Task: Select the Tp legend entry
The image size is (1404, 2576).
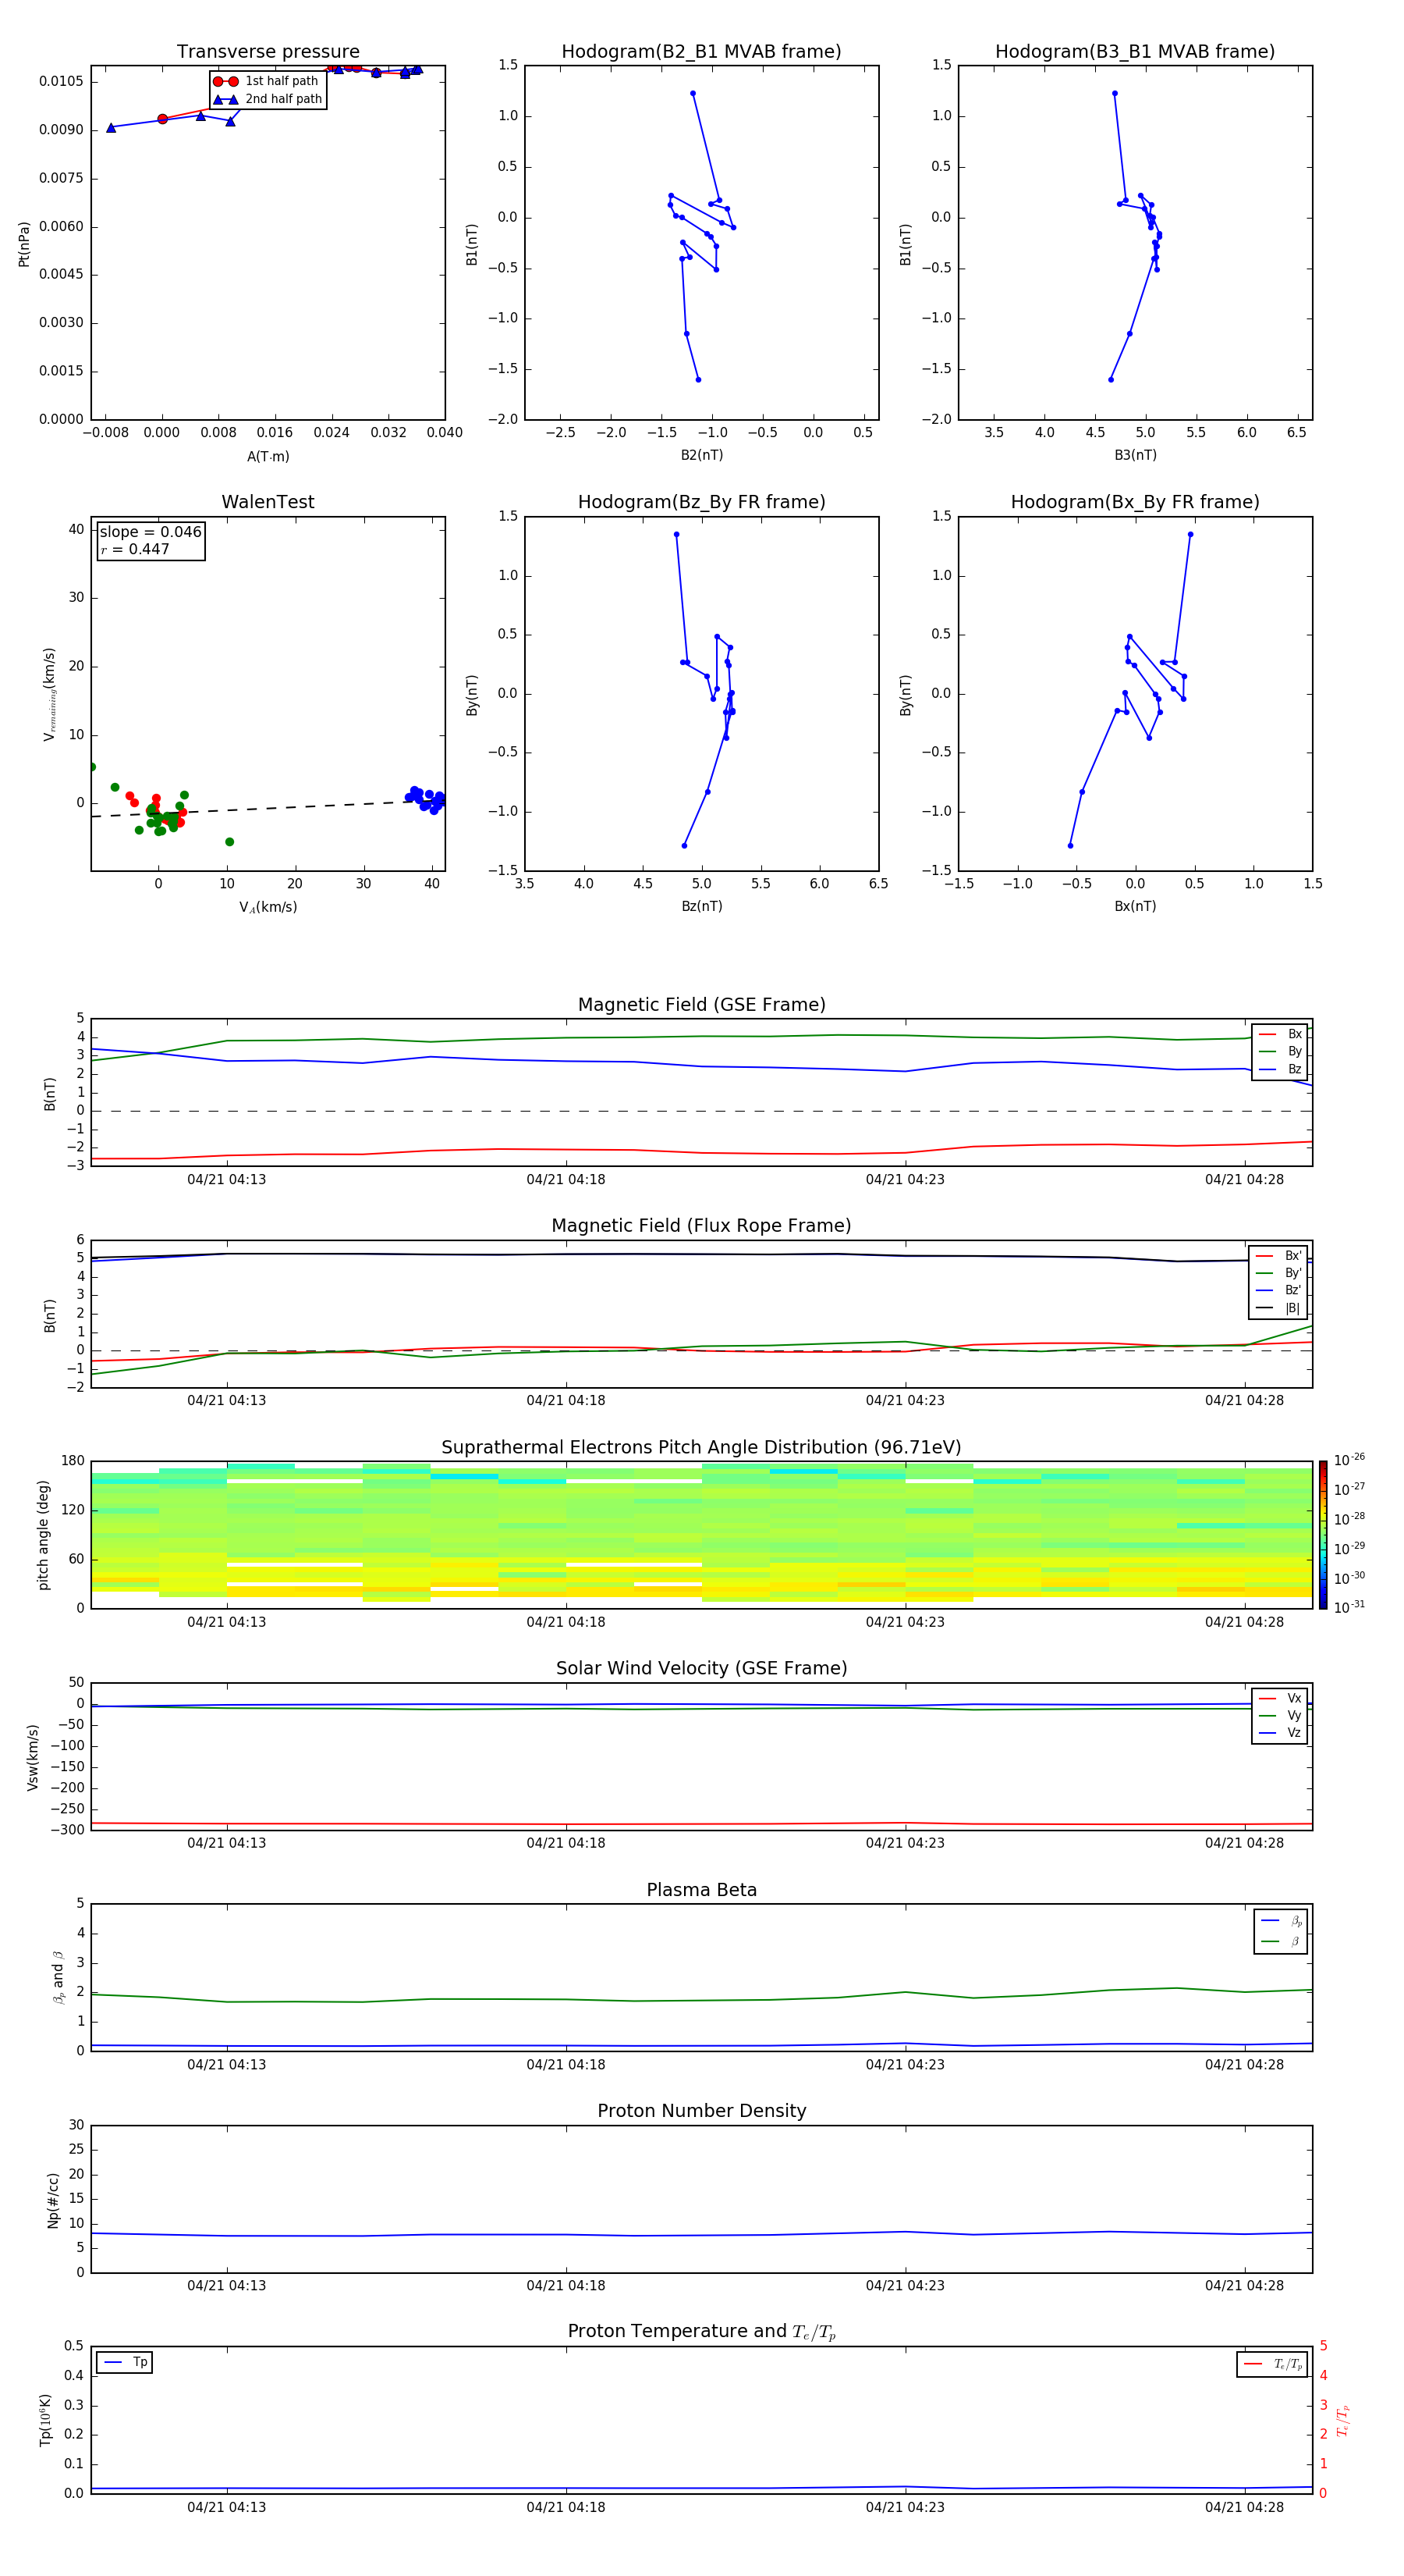Action: (x=126, y=2363)
